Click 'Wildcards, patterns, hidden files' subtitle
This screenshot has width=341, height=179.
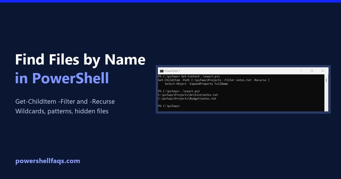(62, 111)
